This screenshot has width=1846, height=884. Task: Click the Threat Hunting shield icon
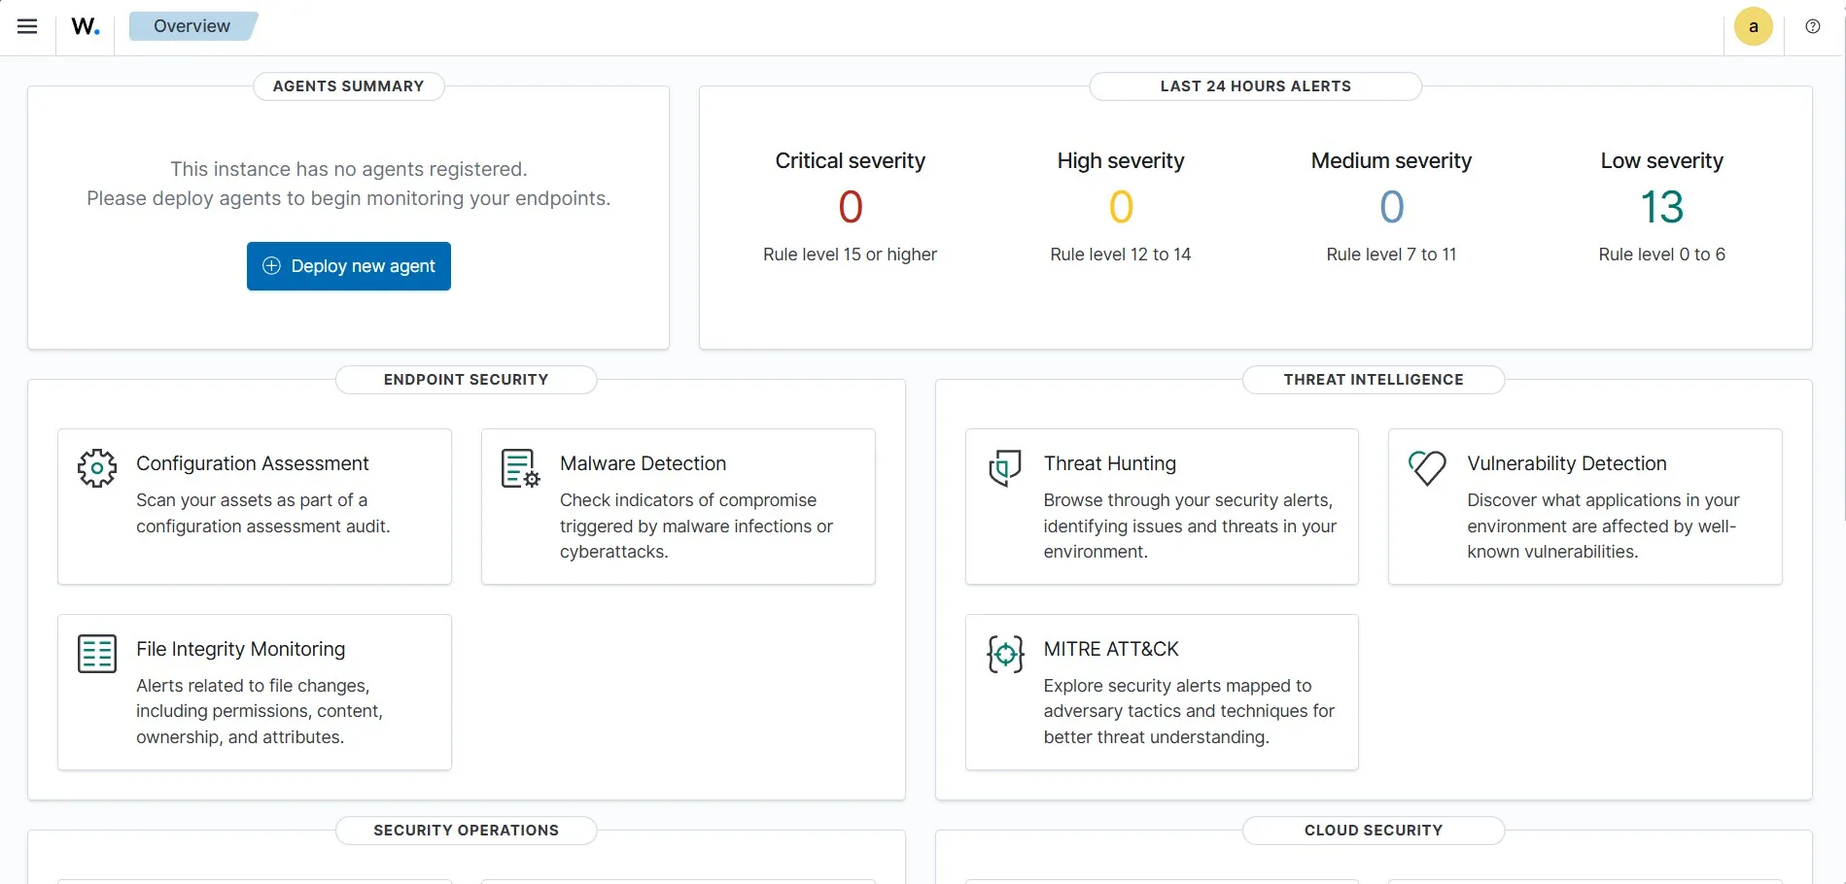pyautogui.click(x=1004, y=468)
